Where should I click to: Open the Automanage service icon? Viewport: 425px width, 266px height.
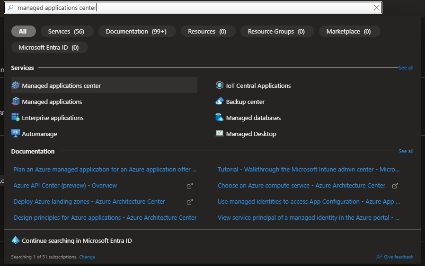pos(16,134)
